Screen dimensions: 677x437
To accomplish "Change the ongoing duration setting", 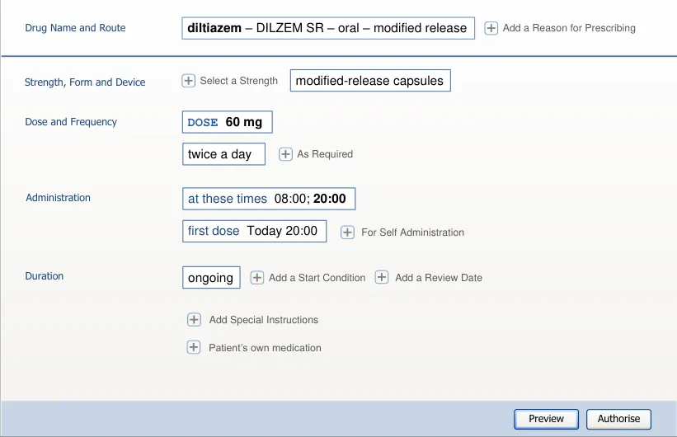I will coord(211,278).
